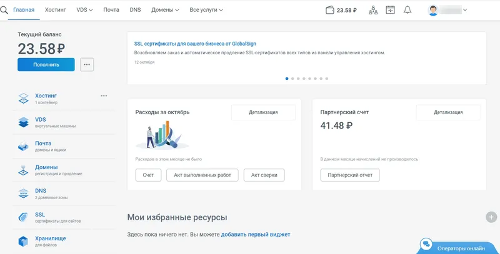Select the fourth carousel dot
Viewport: 500px width, 254px height.
click(304, 79)
